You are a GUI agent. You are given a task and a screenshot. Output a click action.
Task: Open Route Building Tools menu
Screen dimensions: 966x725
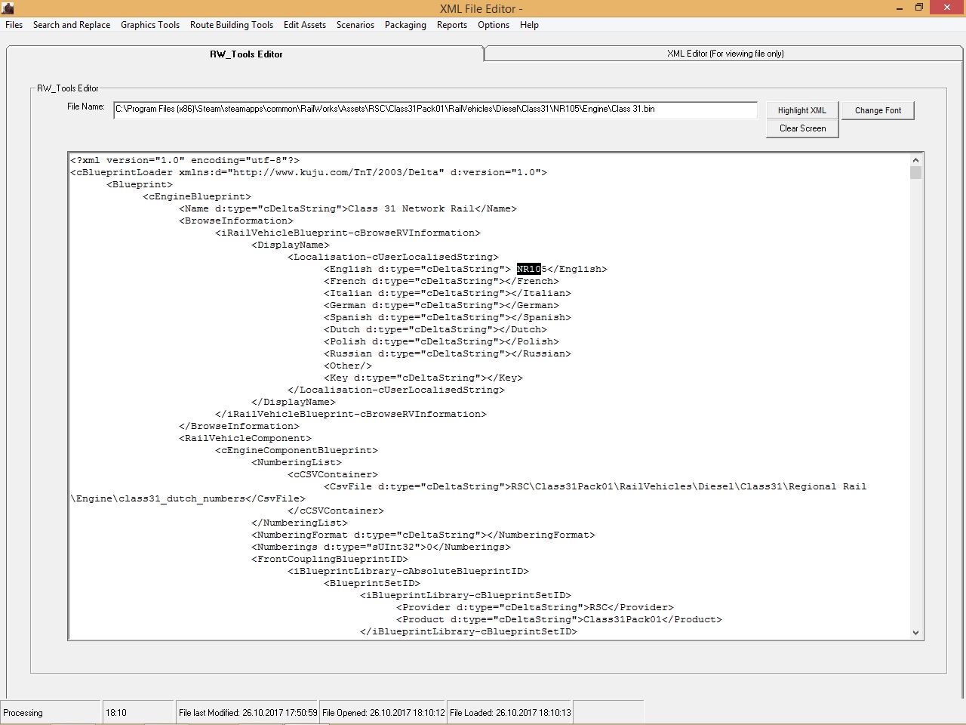point(232,25)
